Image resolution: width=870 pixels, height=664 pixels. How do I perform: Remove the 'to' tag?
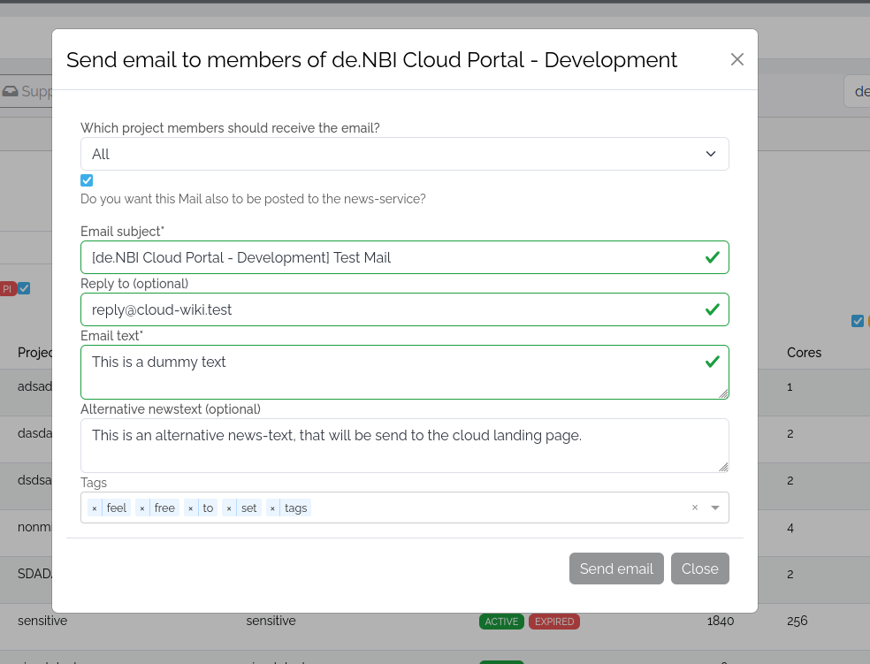click(x=191, y=508)
